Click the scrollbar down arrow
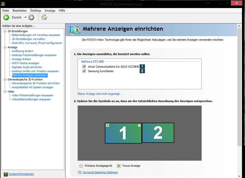245x178 pixels. pos(239,176)
